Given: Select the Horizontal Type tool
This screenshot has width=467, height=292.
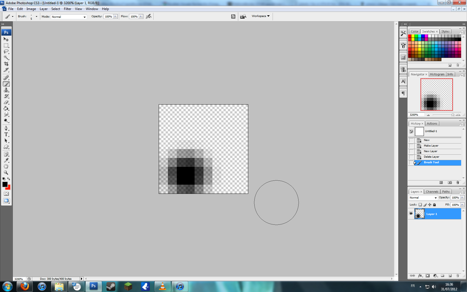Looking at the screenshot, I should tap(6, 134).
